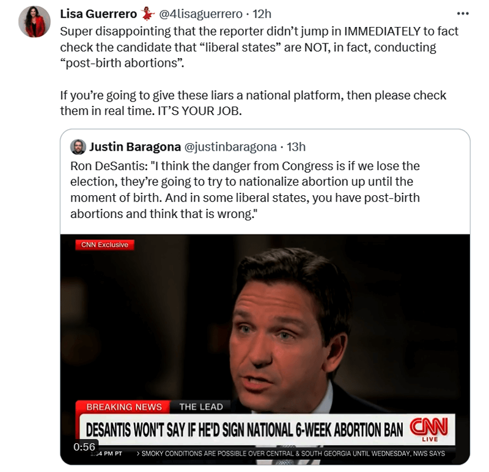Play the DeSantis CNN video
This screenshot has height=472, width=489.
click(265, 349)
